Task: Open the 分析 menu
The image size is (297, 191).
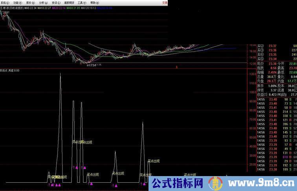Action: (x=42, y=2)
